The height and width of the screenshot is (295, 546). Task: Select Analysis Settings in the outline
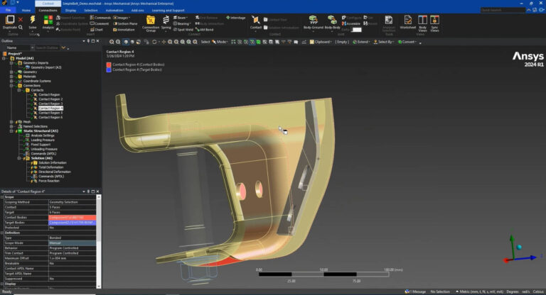tap(43, 135)
